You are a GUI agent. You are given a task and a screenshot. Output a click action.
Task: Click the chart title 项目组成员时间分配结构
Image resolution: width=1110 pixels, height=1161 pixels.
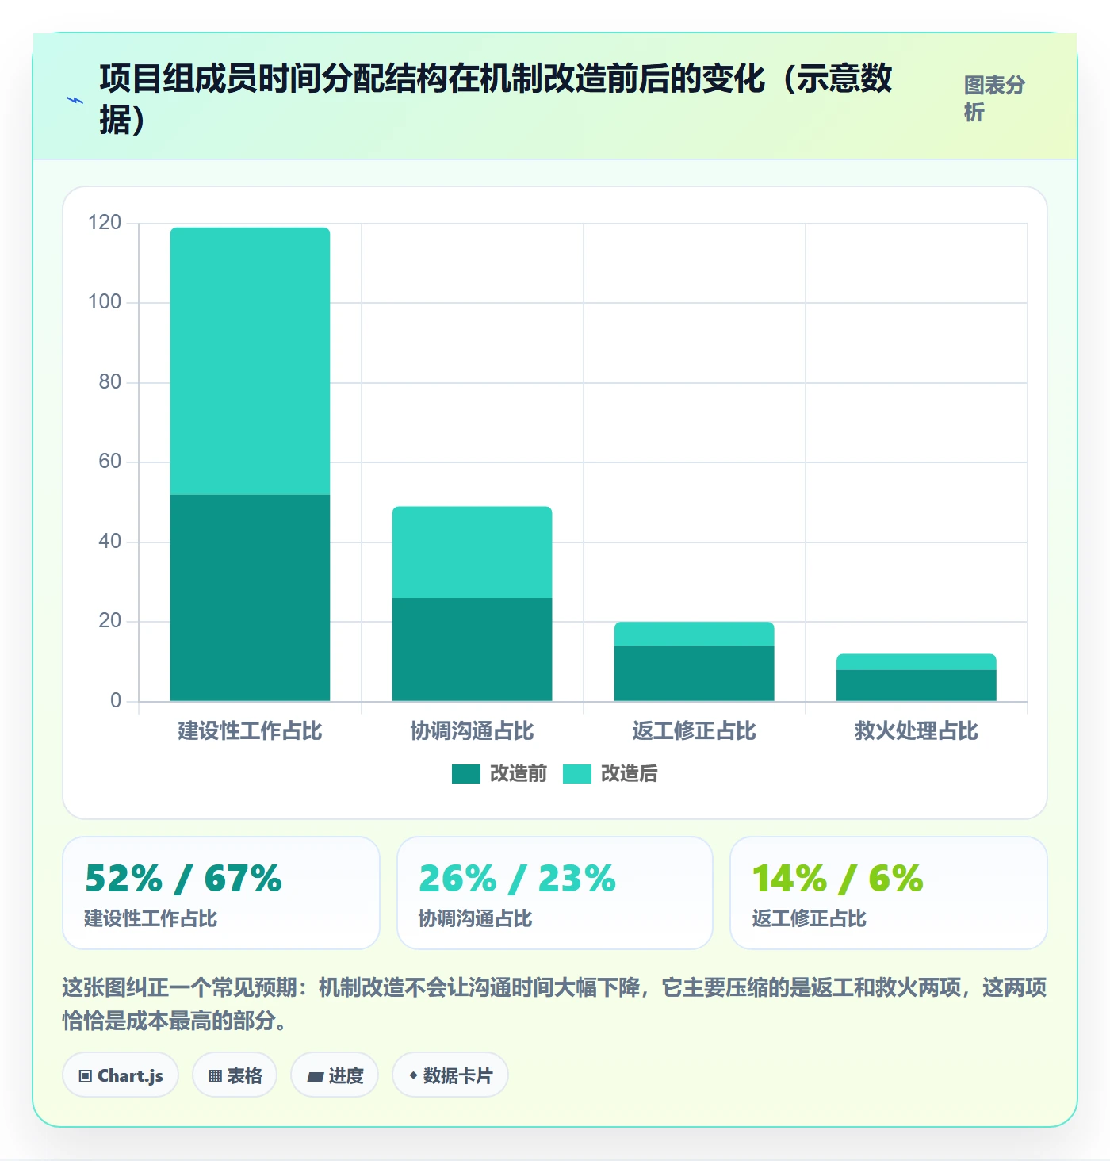click(x=496, y=99)
